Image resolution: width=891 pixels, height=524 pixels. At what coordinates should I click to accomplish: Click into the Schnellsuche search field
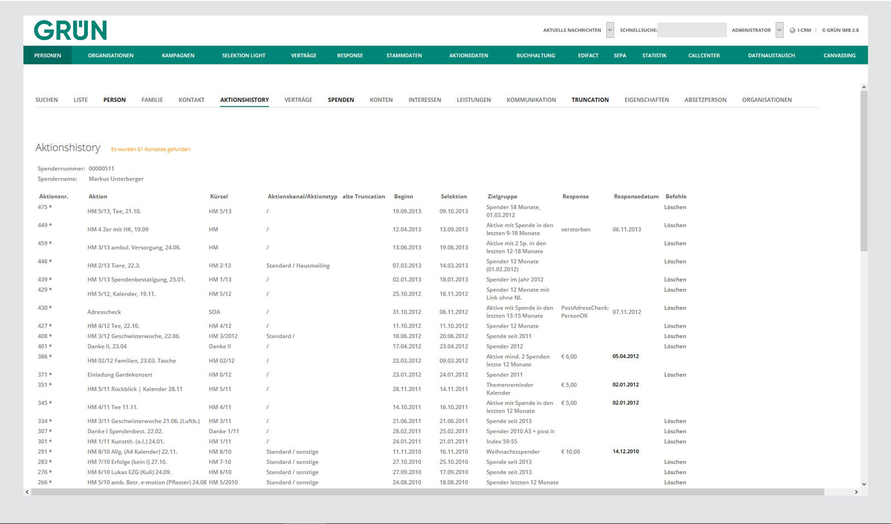click(x=692, y=30)
